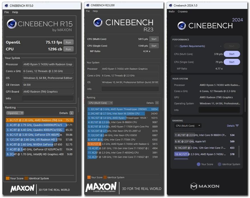Viewport: 250px width, 198px height.
Task: Click the OS field in Cinebench R23
Action: (130, 82)
